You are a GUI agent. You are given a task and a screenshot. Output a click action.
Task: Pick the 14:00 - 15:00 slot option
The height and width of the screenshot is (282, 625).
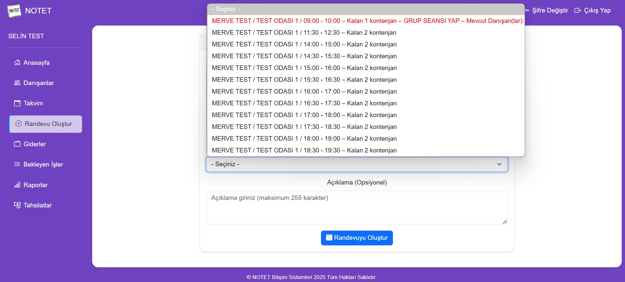(366, 44)
